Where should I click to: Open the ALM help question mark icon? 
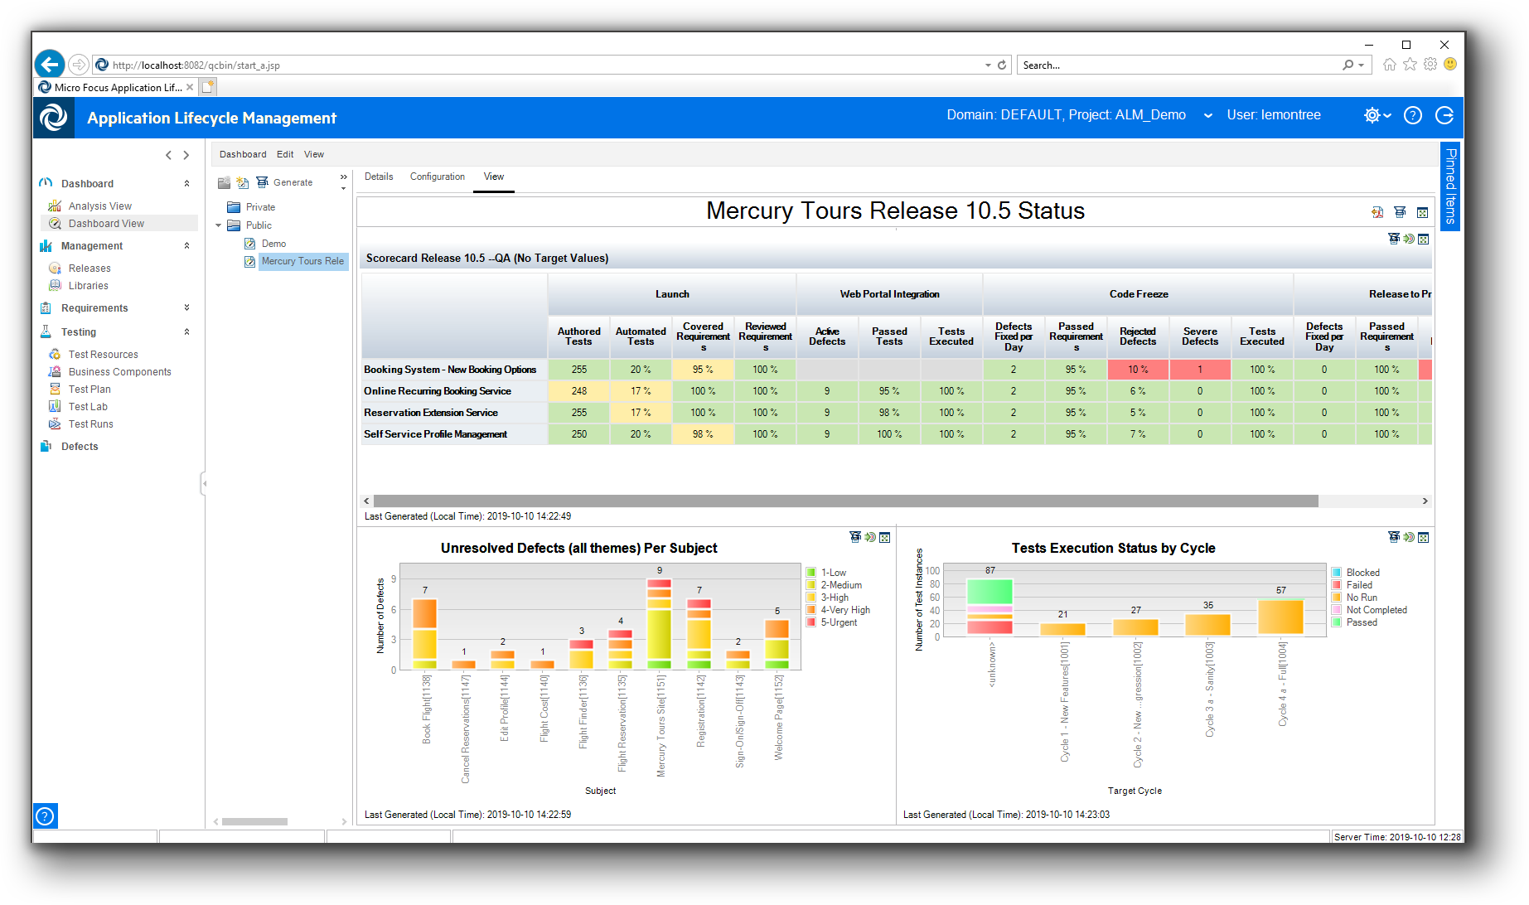(x=1413, y=115)
